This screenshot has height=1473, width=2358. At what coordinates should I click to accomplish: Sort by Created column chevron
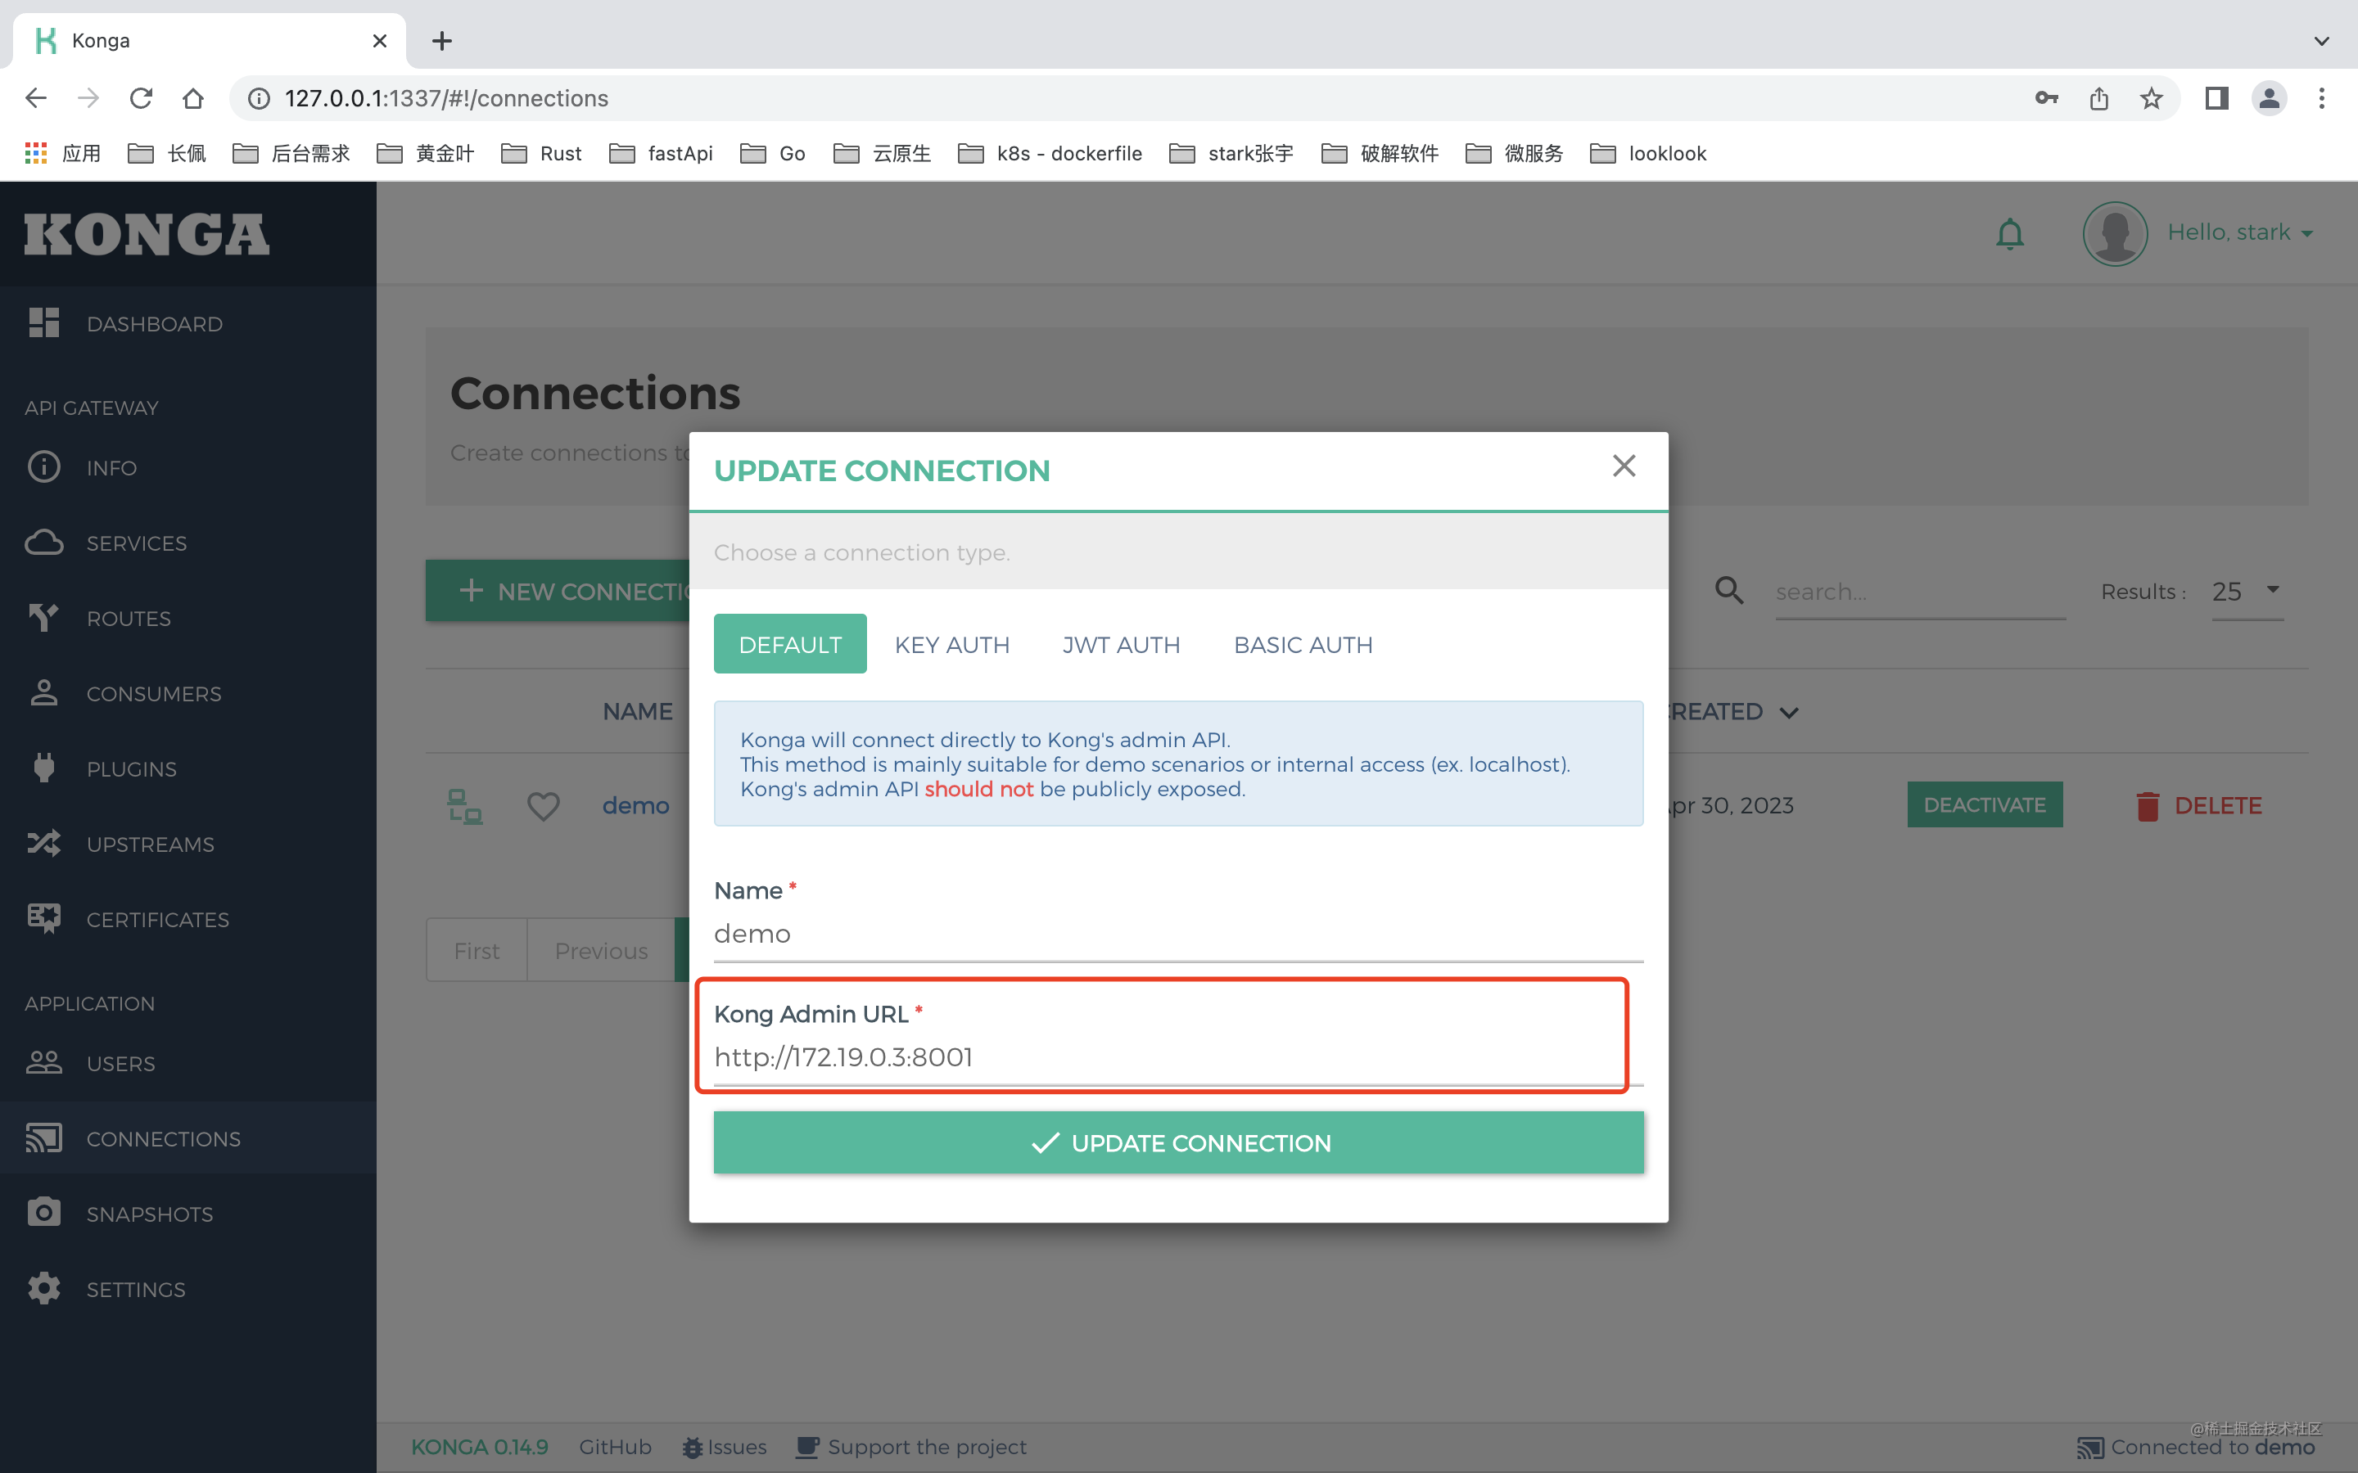click(1789, 712)
